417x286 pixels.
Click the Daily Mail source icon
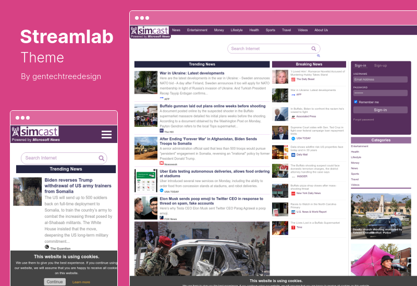(293, 154)
